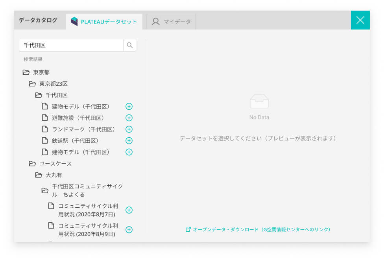Image resolution: width=384 pixels, height=260 pixels.
Task: Add 避難施設（千代田区） using its plus icon
Action: pyautogui.click(x=129, y=118)
